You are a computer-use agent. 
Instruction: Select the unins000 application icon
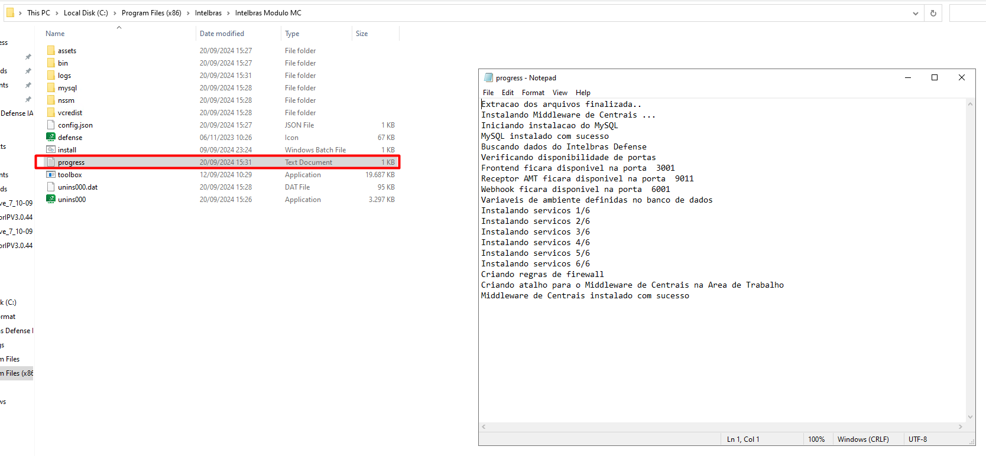tap(51, 200)
